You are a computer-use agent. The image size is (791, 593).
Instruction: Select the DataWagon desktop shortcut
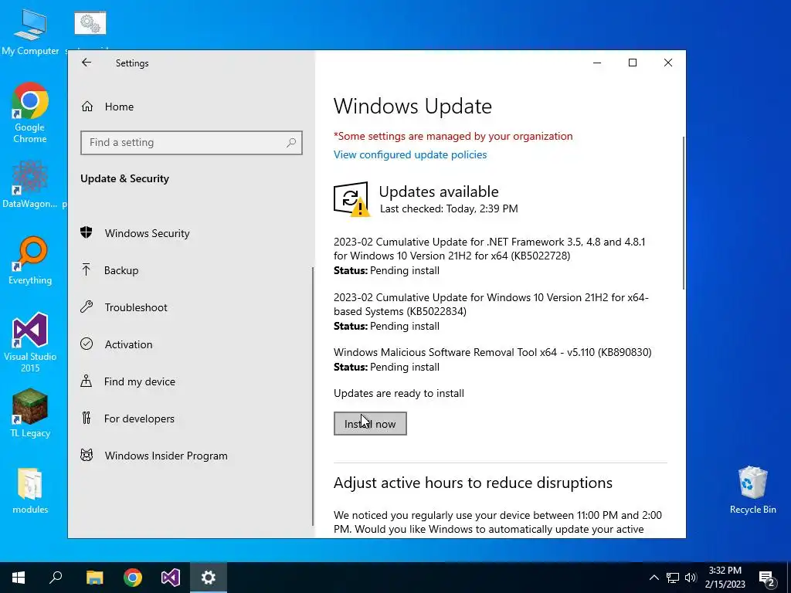30,185
